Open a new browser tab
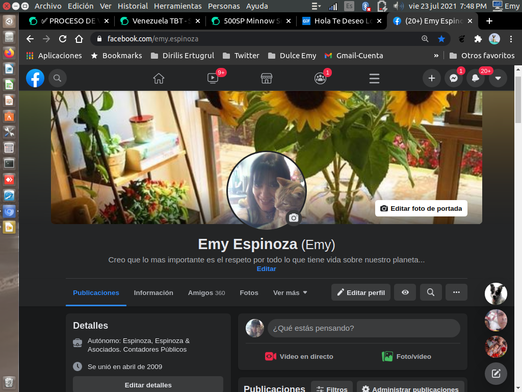522x392 pixels. pos(489,21)
